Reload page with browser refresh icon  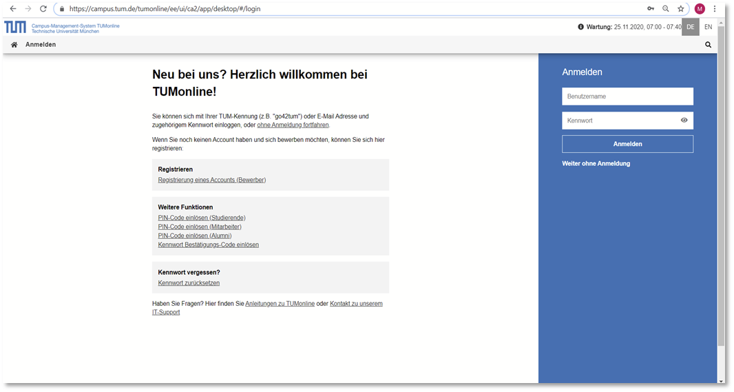43,9
